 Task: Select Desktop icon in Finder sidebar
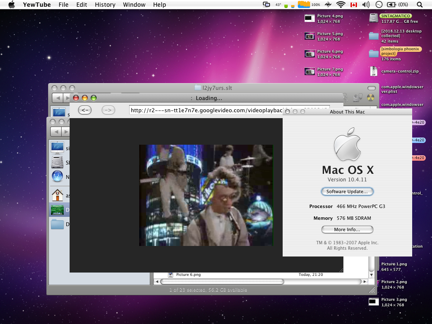coord(57,210)
